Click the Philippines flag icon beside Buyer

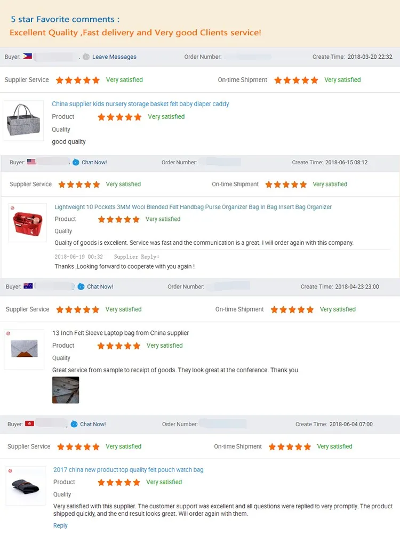pos(28,57)
